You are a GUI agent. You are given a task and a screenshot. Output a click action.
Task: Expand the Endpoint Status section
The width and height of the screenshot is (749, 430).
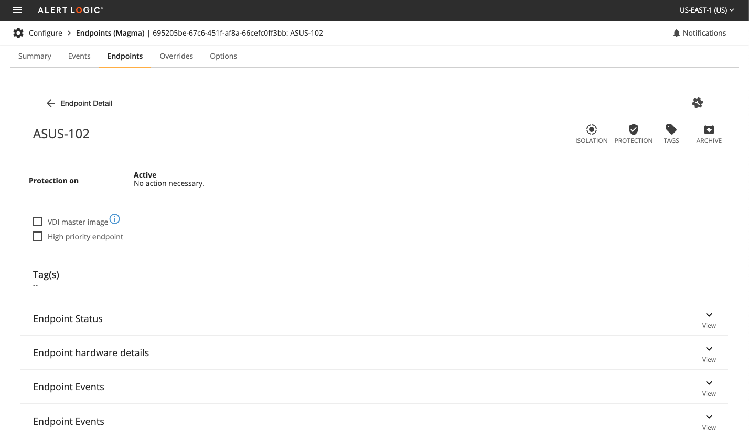click(709, 318)
